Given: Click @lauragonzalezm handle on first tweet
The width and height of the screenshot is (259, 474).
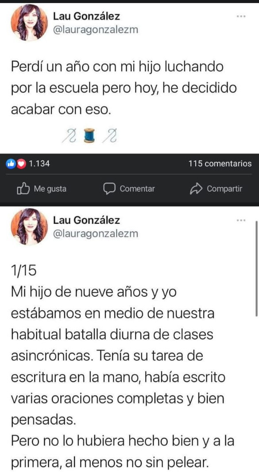Looking at the screenshot, I should [x=96, y=30].
